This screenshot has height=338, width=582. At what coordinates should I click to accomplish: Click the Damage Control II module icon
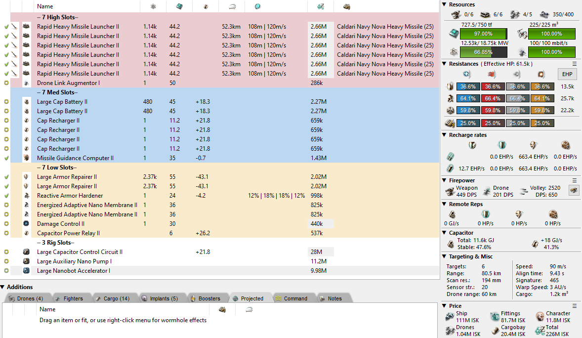[26, 224]
